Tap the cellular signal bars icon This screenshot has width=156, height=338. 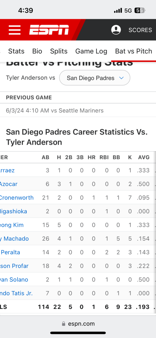[118, 10]
